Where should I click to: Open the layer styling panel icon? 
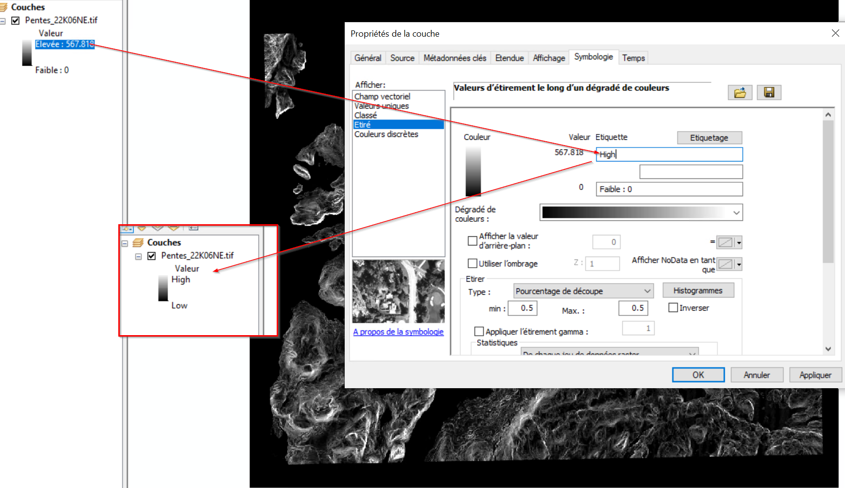pos(127,228)
